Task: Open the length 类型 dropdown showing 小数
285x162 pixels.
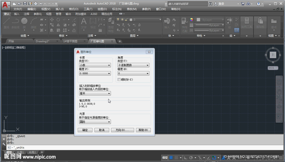Action: pyautogui.click(x=95, y=65)
